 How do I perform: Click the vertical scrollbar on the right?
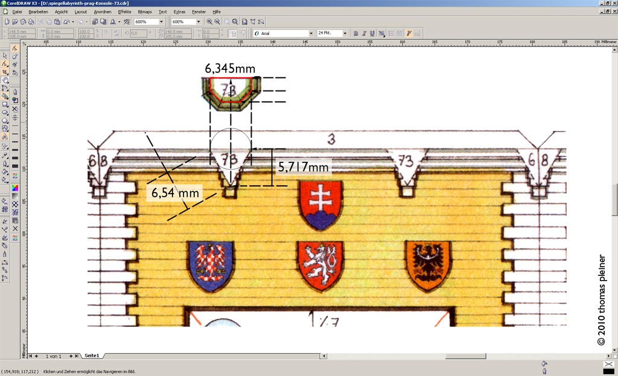[614, 199]
